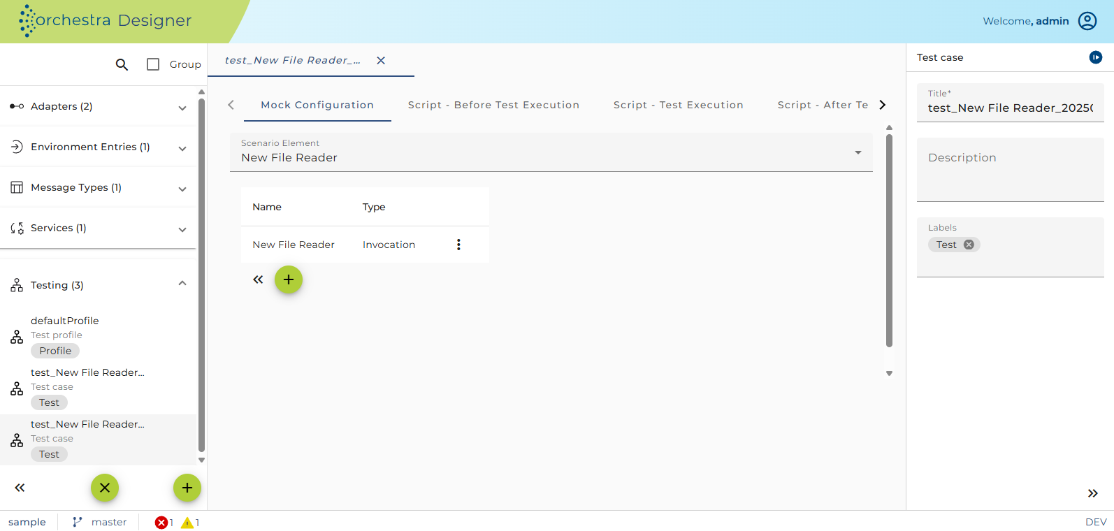Screen dimensions: 1114x531
Task: Open the defaultProfile test profile
Action: (x=98, y=336)
